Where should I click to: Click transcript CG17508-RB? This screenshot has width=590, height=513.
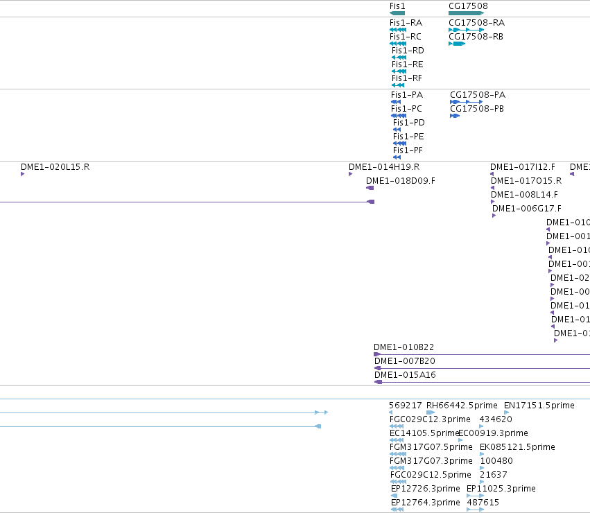click(x=476, y=37)
